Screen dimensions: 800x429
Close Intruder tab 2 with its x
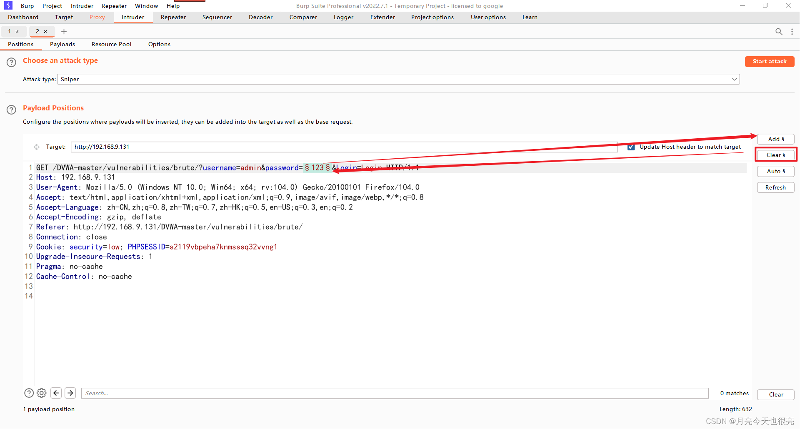(x=45, y=32)
